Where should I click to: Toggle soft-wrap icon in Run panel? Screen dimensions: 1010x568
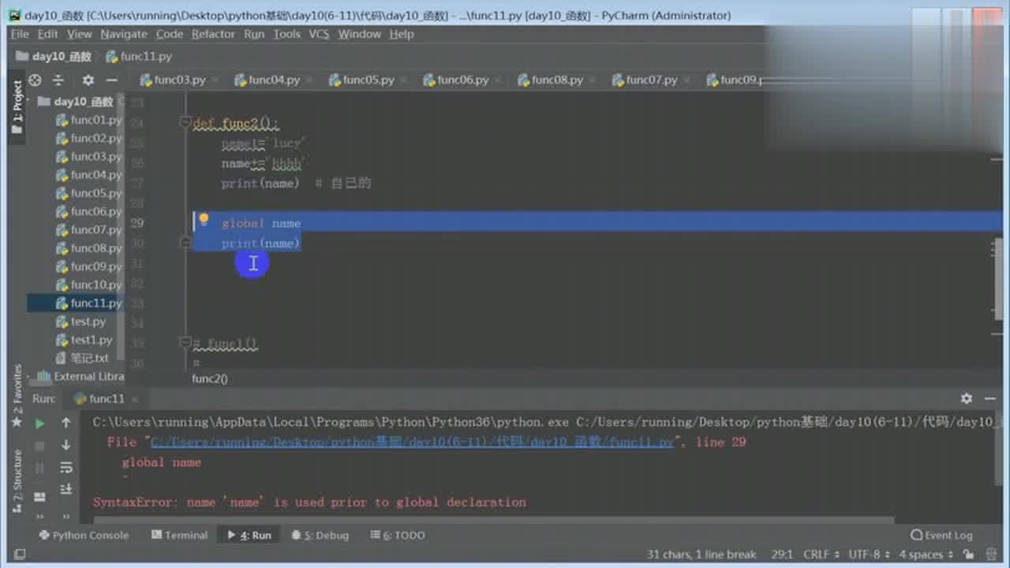pos(66,467)
